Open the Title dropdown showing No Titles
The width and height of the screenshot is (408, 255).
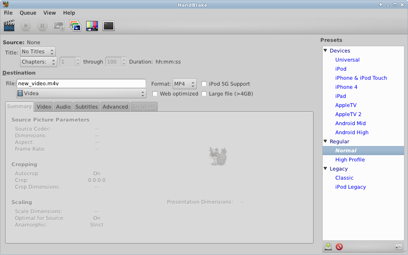(38, 51)
